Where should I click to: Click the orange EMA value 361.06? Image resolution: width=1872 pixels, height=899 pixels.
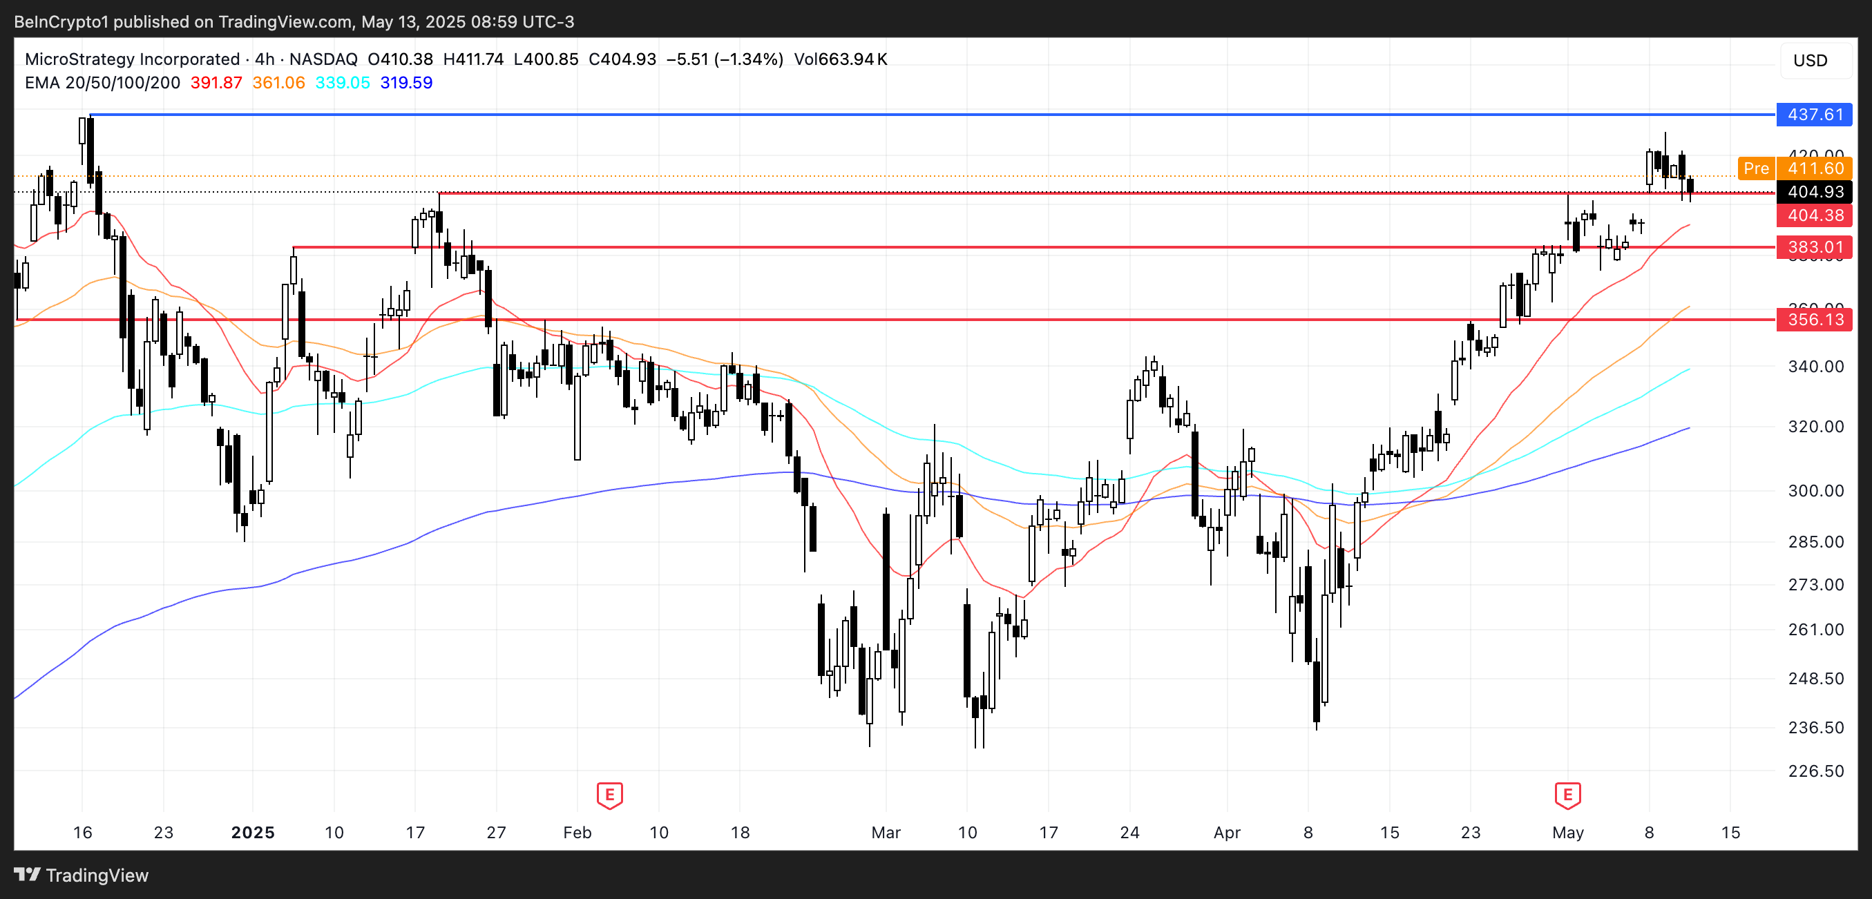pyautogui.click(x=278, y=83)
